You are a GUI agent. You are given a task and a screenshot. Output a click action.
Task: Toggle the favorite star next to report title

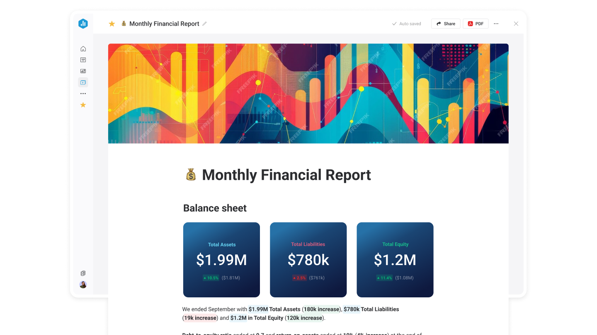click(112, 24)
